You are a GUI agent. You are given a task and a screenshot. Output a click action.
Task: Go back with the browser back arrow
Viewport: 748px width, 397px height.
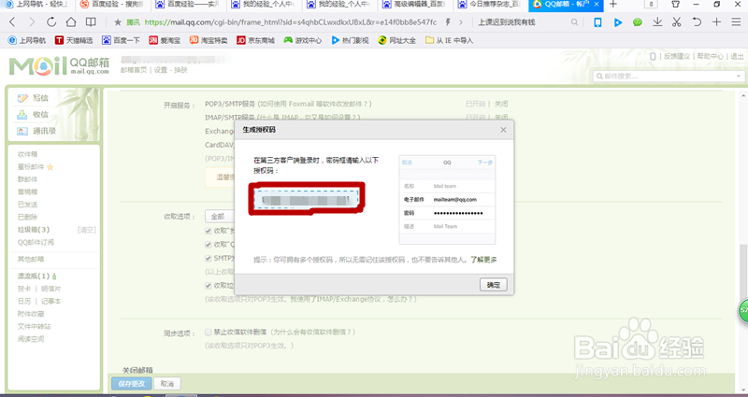tap(12, 21)
